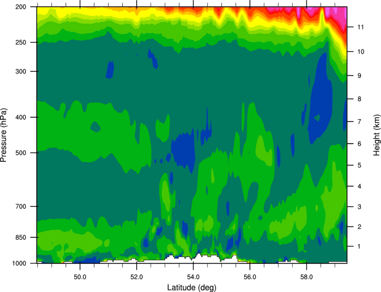Click the 4 km height label

(x=359, y=186)
